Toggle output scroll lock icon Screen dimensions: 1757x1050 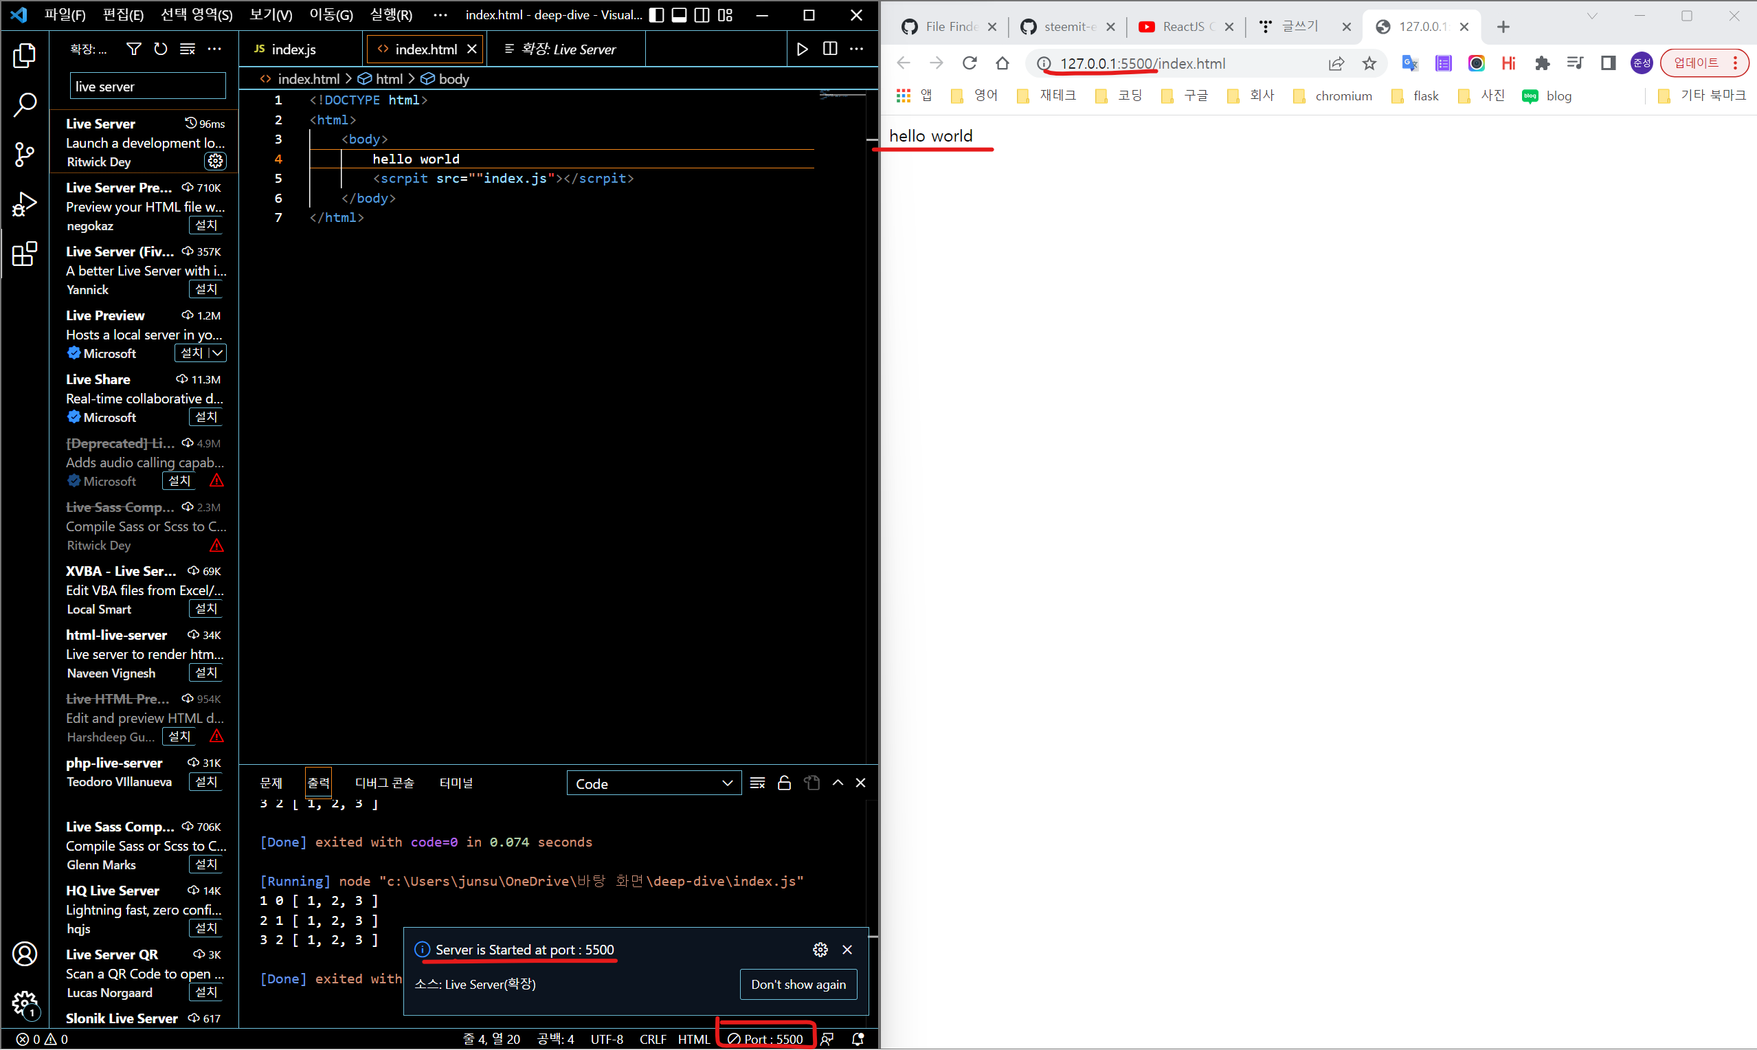tap(784, 783)
